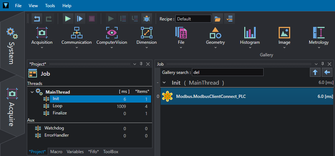
Task: Click the debug bug icon
Action: click(146, 19)
